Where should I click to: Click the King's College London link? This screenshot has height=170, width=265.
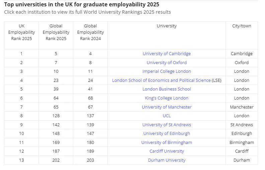pos(167,98)
